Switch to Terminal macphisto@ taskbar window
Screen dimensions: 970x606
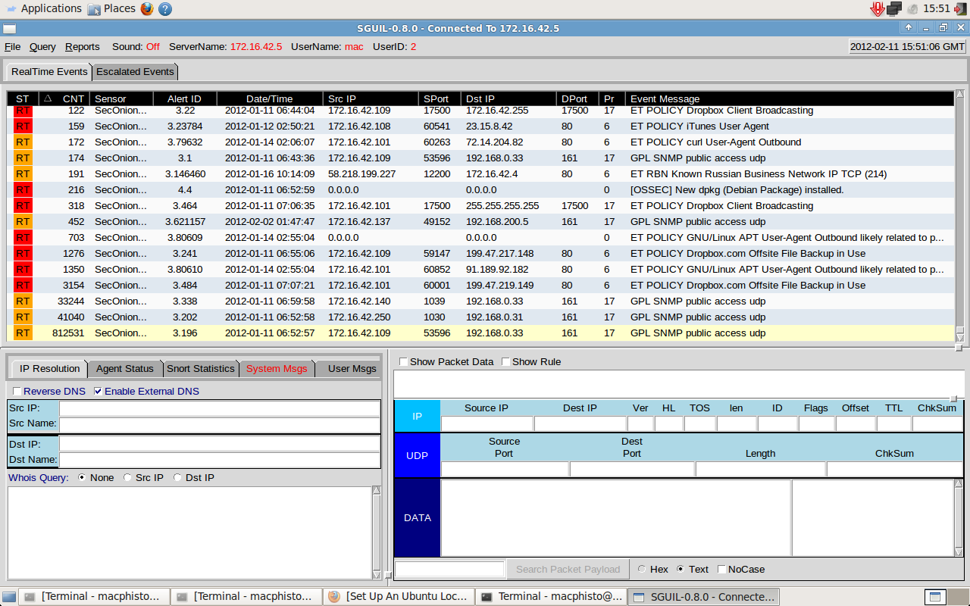[551, 597]
